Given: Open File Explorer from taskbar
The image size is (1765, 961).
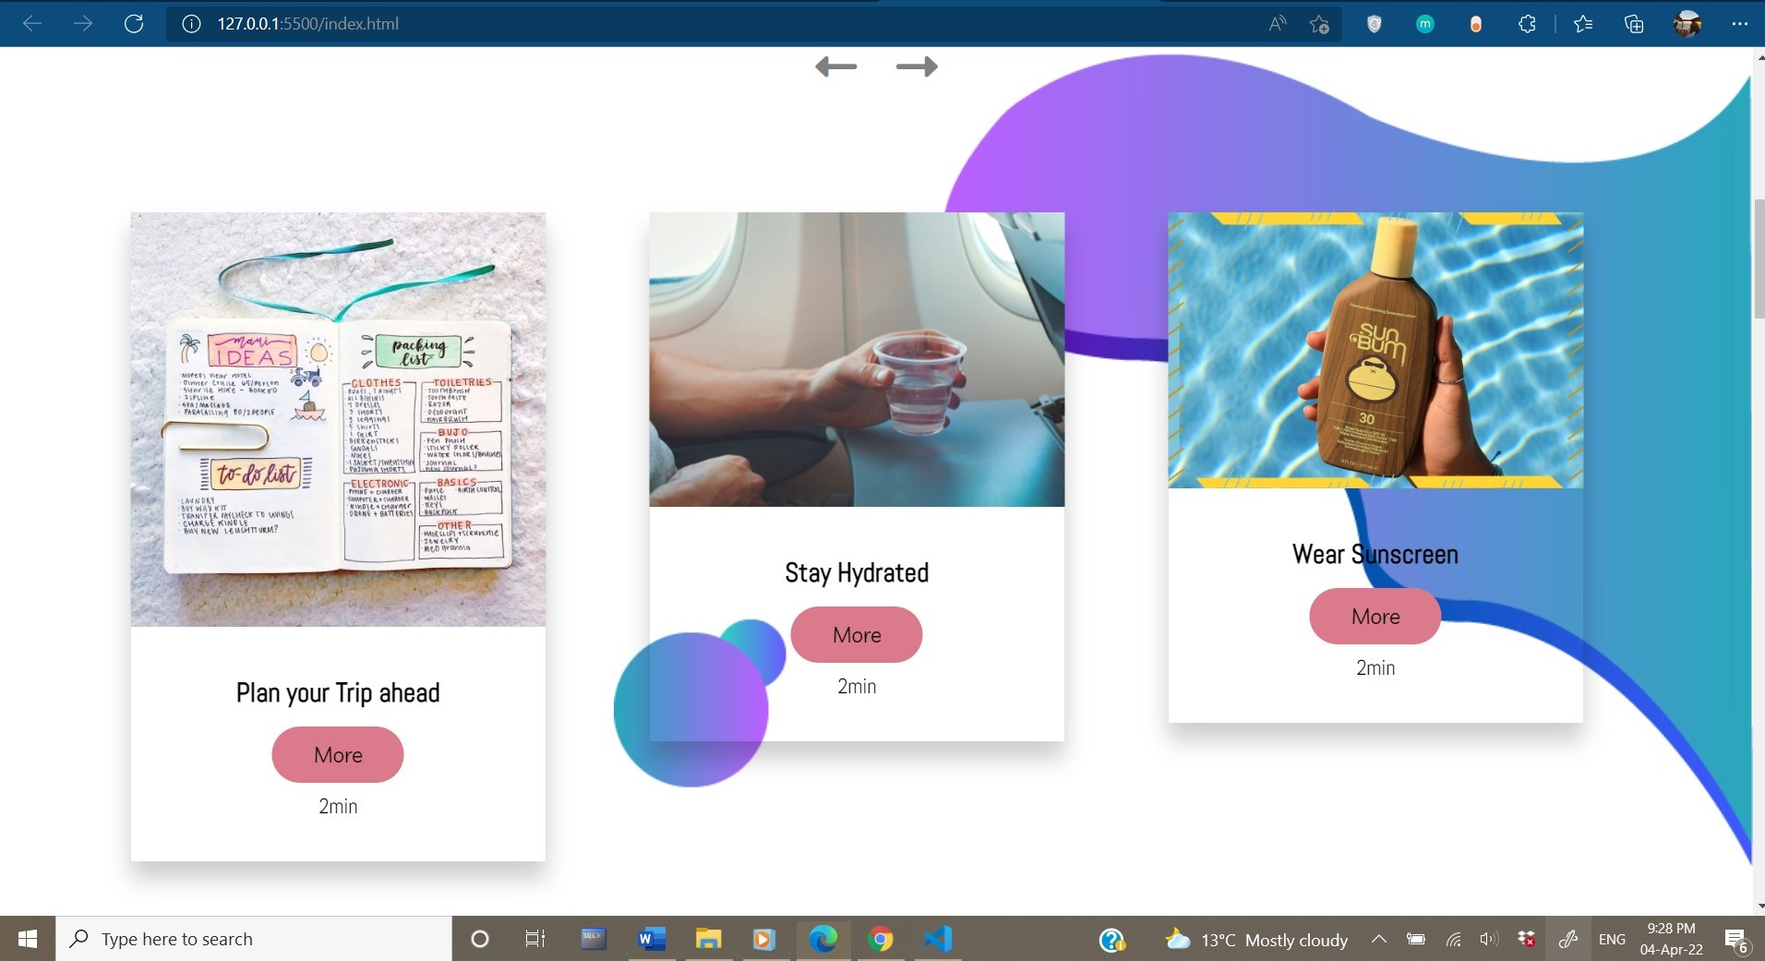Looking at the screenshot, I should tap(708, 939).
